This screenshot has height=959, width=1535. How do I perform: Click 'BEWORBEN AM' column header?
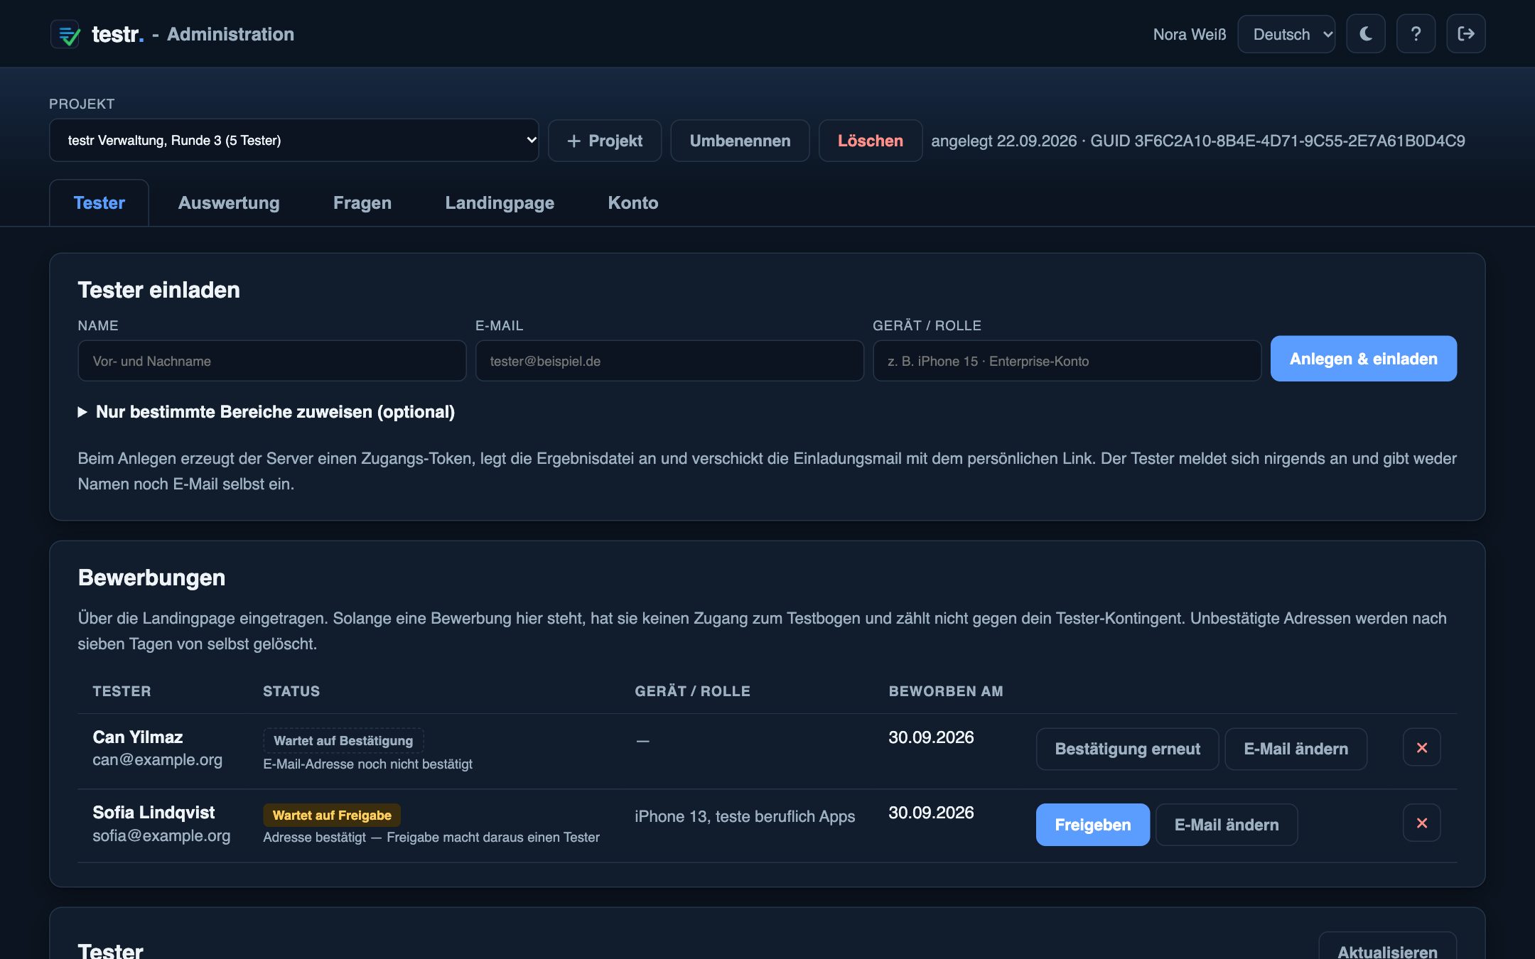click(x=946, y=691)
